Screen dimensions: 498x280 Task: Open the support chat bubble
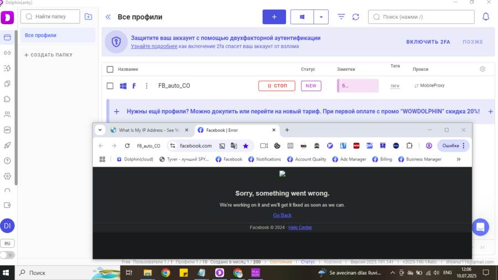tap(480, 227)
